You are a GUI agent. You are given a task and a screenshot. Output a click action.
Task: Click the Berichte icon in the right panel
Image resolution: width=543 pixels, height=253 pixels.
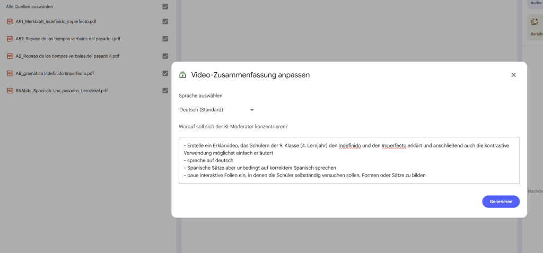point(535,22)
